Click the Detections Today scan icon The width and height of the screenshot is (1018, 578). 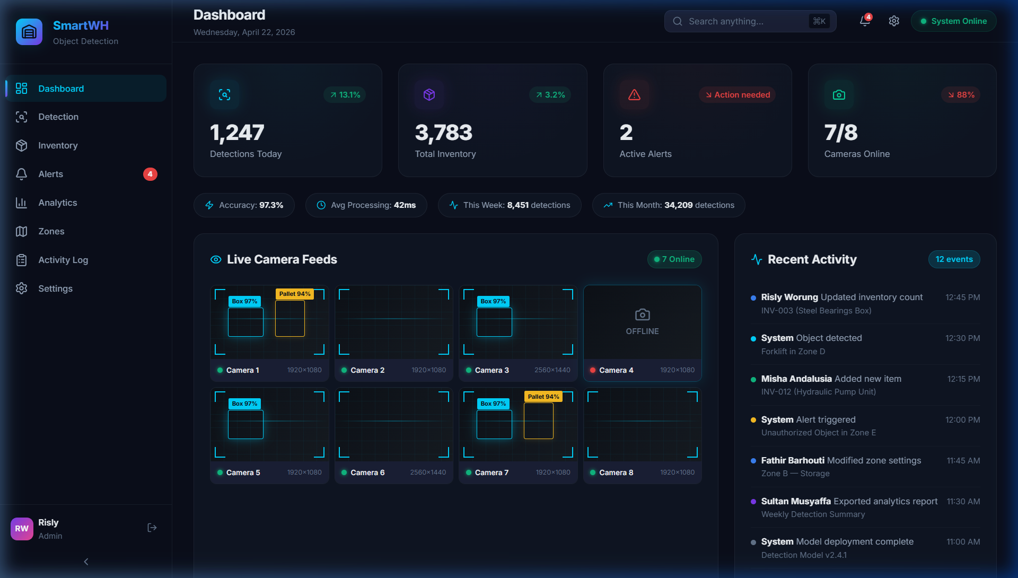(x=224, y=95)
